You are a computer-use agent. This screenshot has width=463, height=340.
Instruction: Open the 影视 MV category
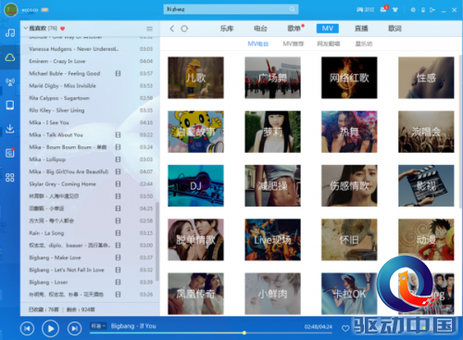pos(426,185)
